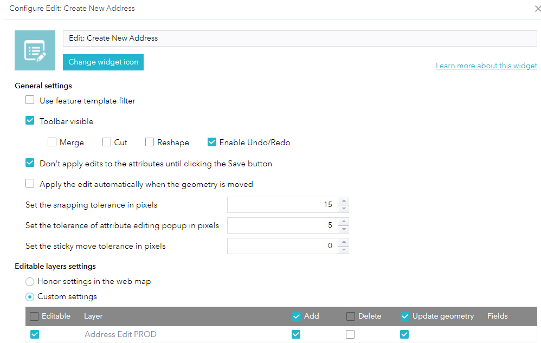Click the widget title text field
This screenshot has height=343, width=541.
click(x=300, y=38)
